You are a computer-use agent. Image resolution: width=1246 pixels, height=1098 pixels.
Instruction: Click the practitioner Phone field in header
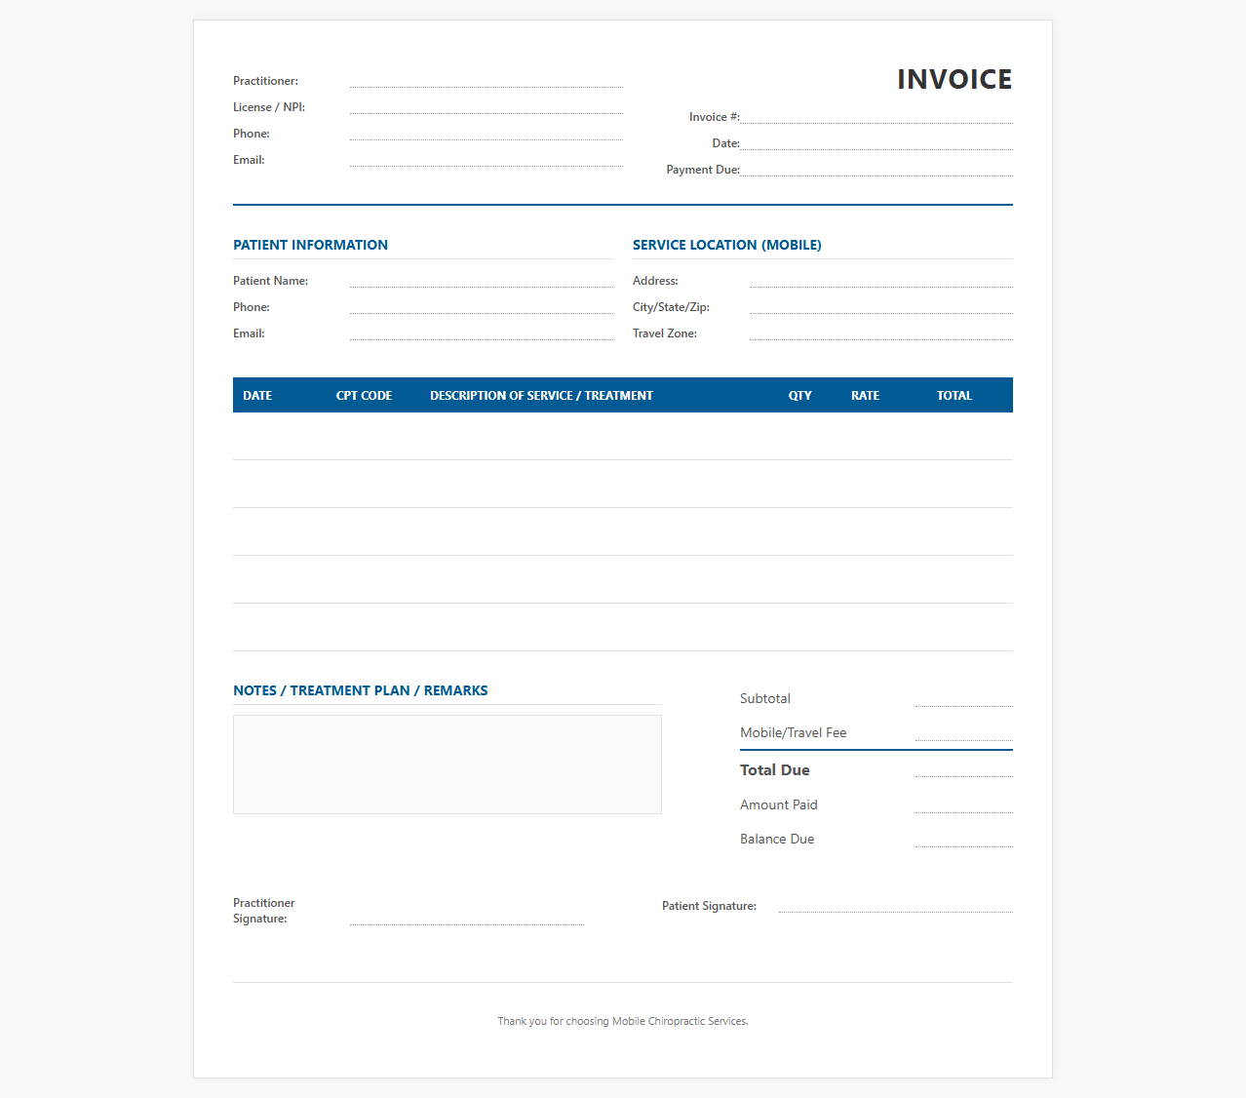point(487,133)
